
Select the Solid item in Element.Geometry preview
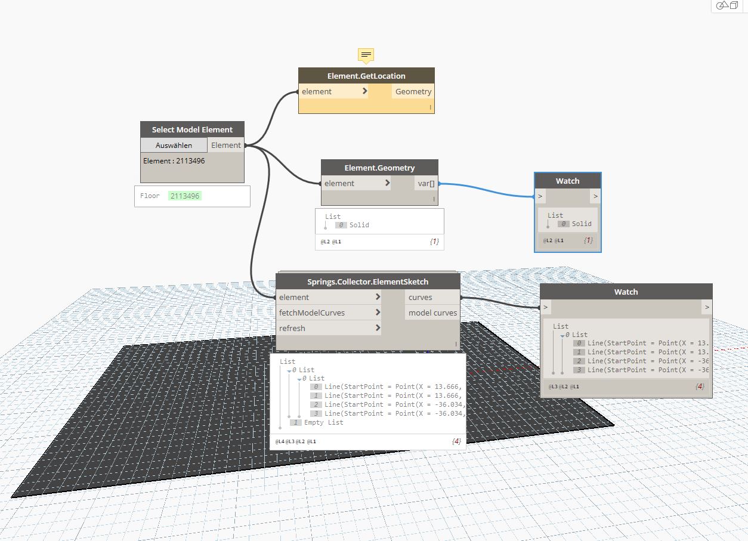click(x=360, y=225)
